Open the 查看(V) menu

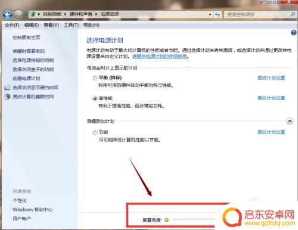[51, 25]
